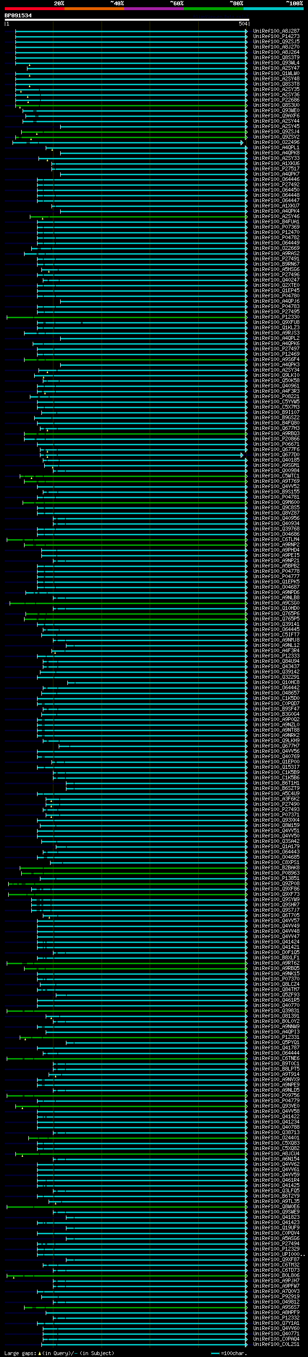Open the UniRef100_B0L806 hit label

(x=276, y=1275)
